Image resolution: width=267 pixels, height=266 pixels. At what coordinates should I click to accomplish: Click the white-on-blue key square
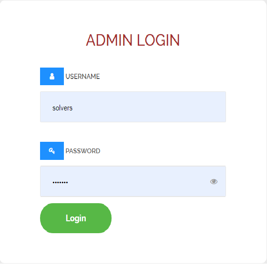(52, 151)
